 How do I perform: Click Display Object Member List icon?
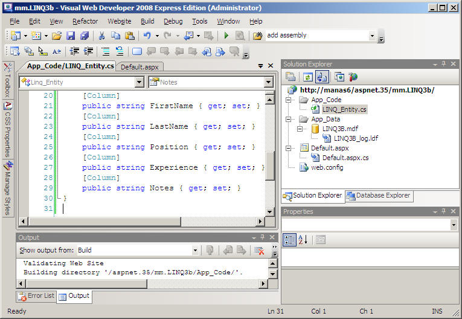[15, 51]
